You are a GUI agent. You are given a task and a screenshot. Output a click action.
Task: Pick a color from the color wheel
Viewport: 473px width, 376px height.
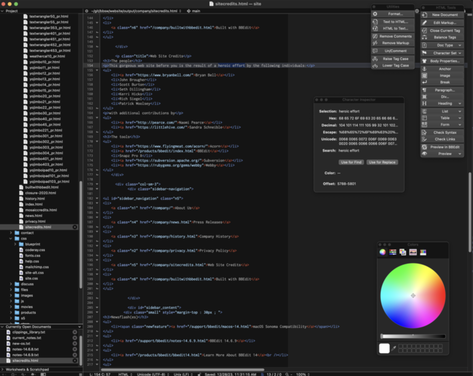[413, 295]
